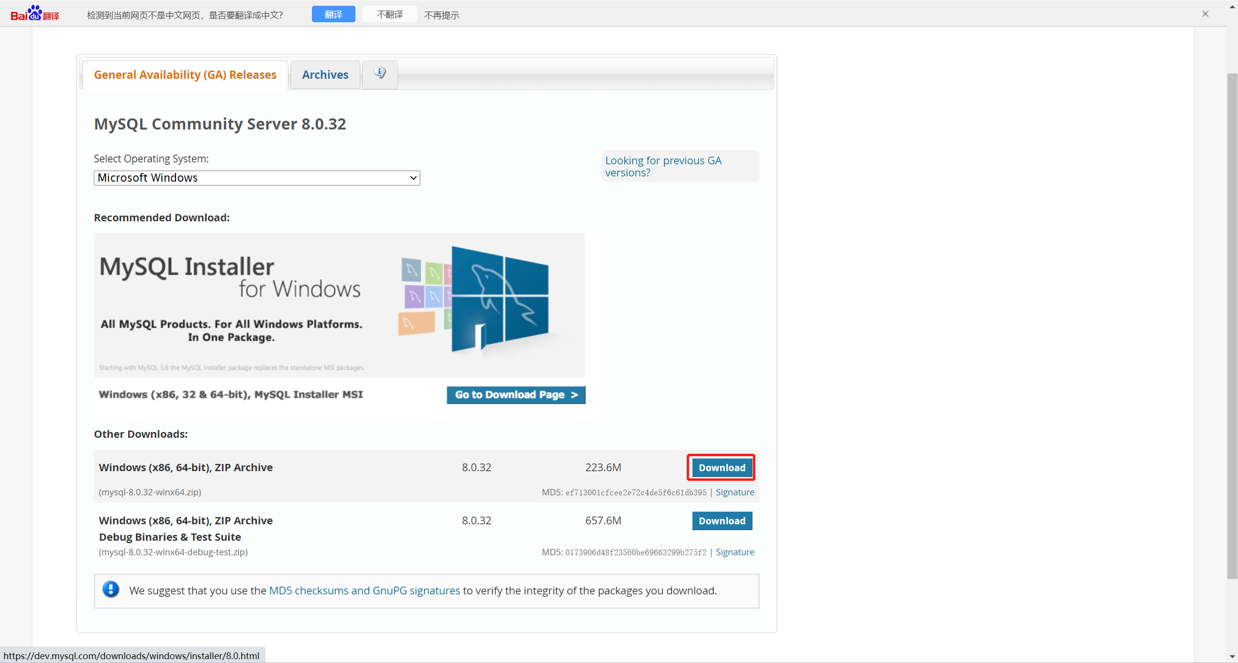1238x663 pixels.
Task: Download the 223.6M ZIP Archive
Action: coord(722,468)
